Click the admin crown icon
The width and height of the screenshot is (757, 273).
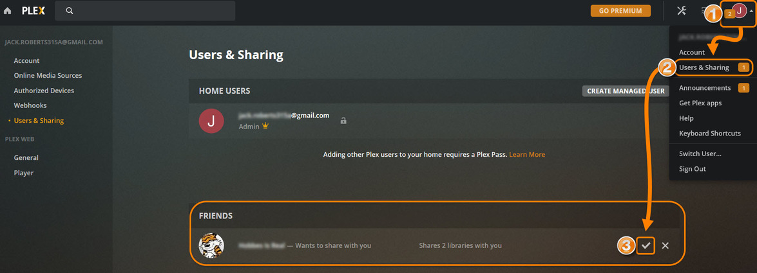[265, 126]
